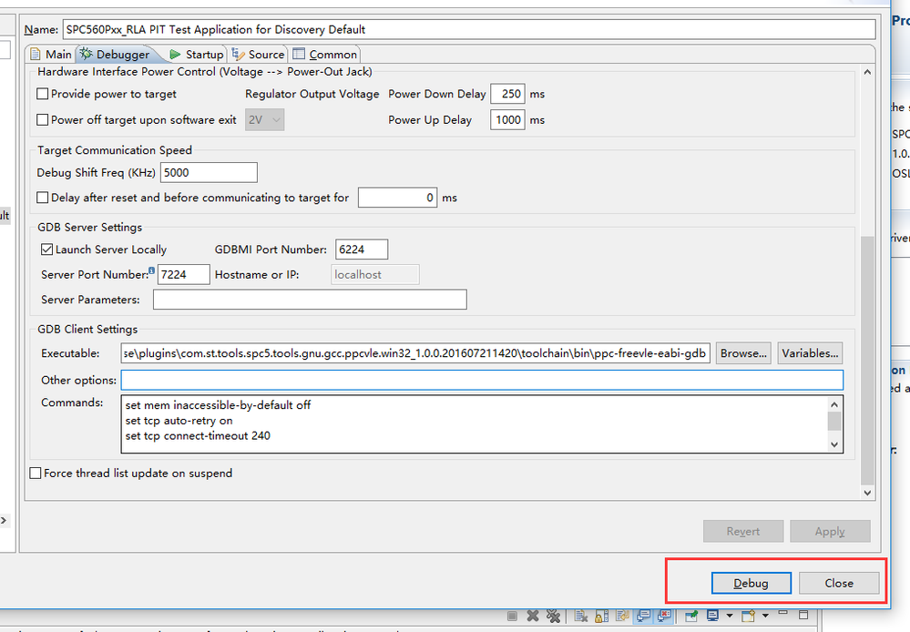This screenshot has height=632, width=910.
Task: Click the Server Parameters field
Action: (x=310, y=300)
